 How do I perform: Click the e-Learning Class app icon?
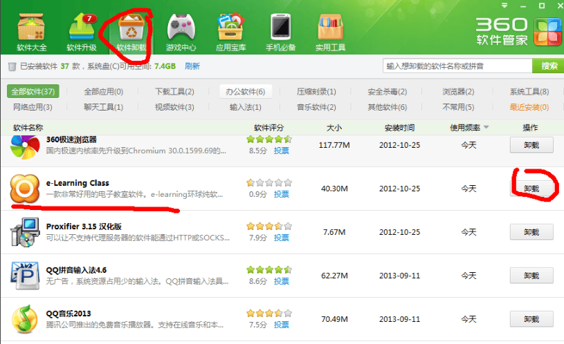pyautogui.click(x=26, y=189)
